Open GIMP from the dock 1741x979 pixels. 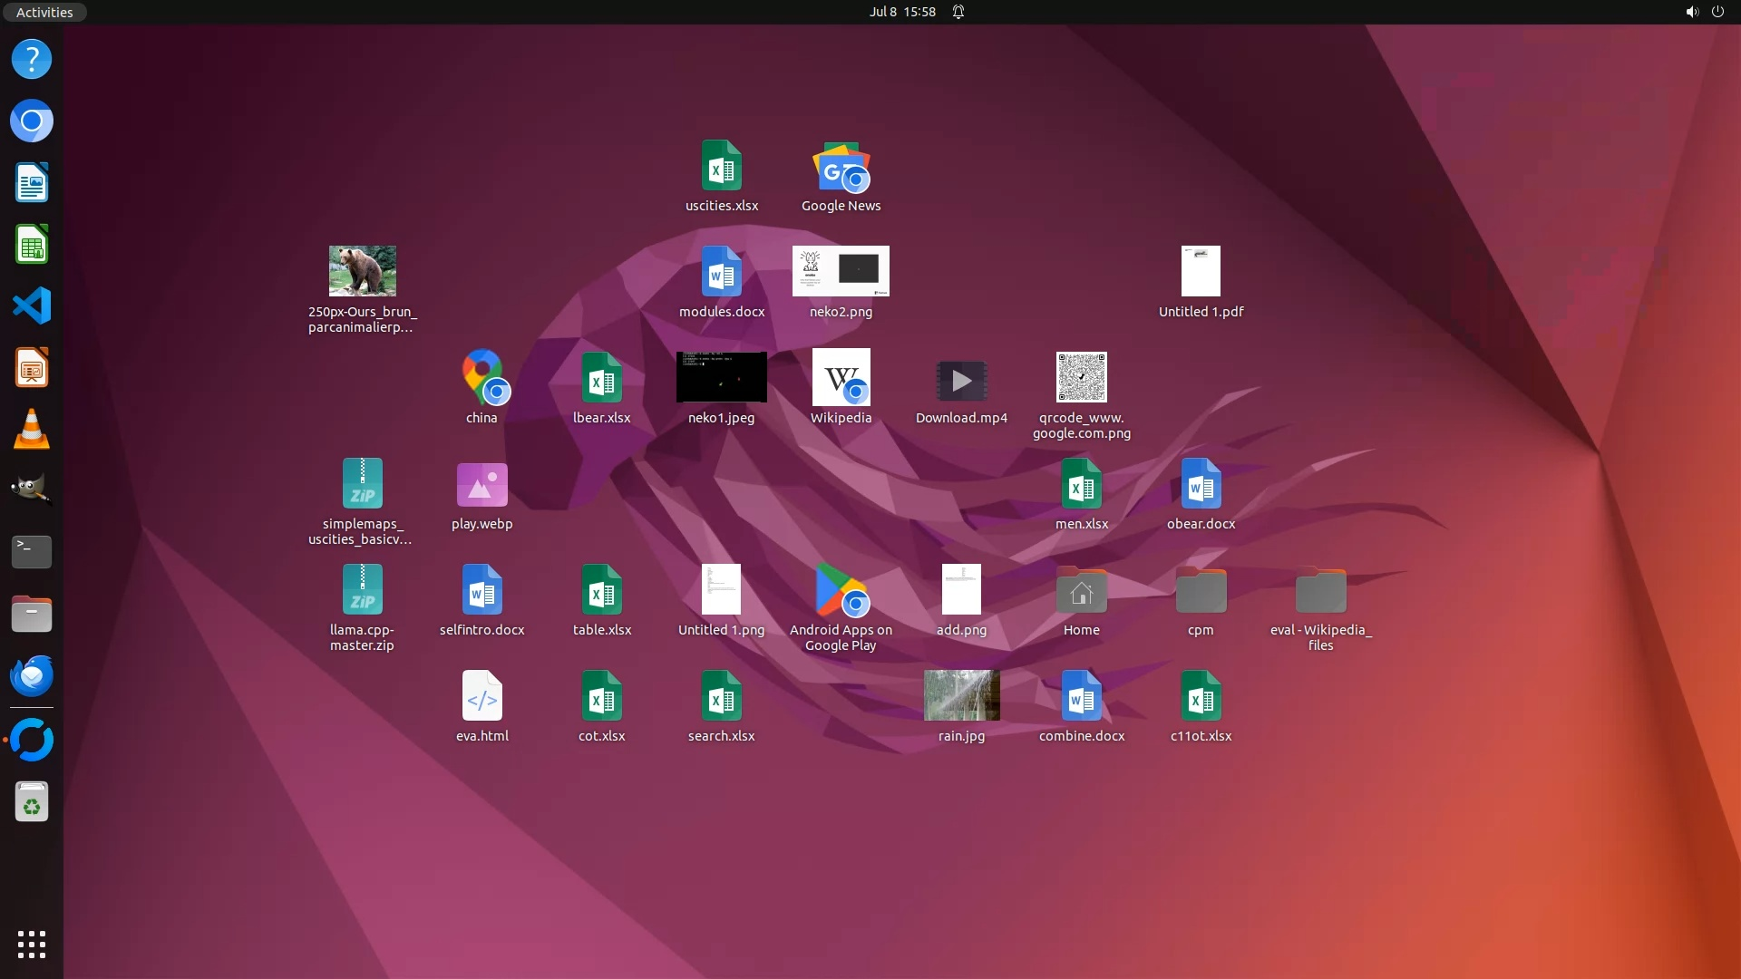[x=32, y=490]
